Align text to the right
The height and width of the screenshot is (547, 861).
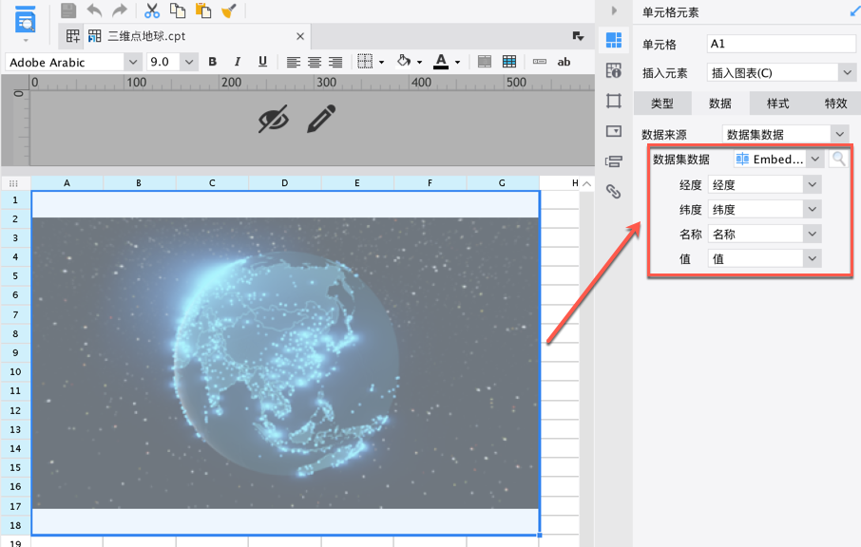(335, 62)
